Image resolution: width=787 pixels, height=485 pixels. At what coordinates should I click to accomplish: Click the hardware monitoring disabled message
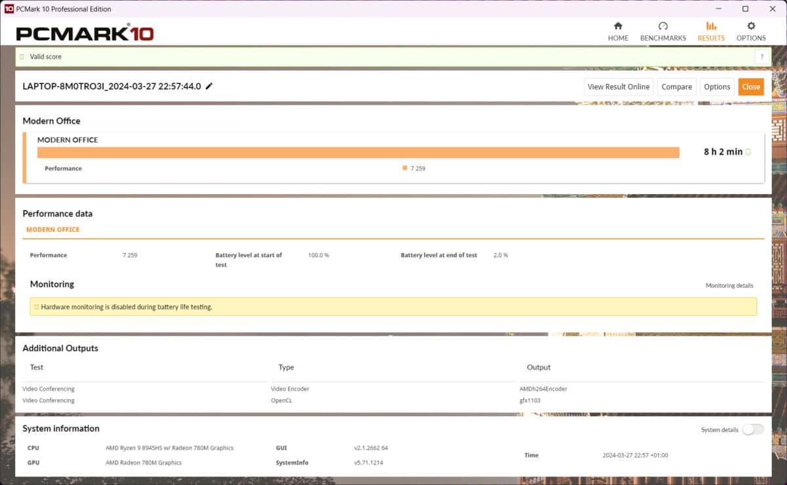(x=127, y=307)
